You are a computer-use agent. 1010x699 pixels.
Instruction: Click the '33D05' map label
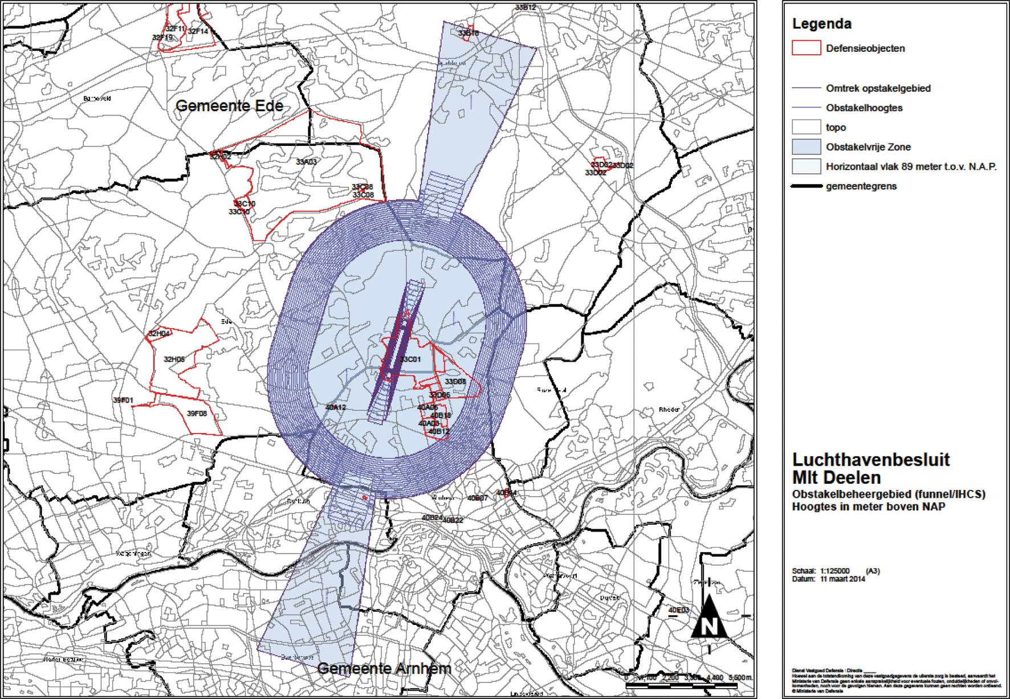[439, 395]
